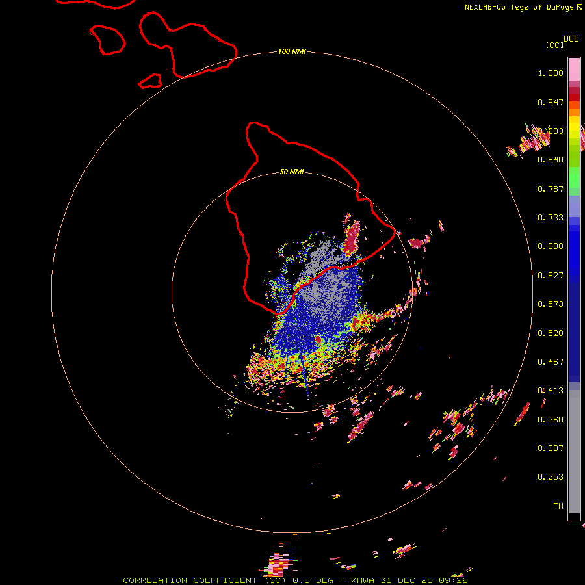Click the [CC] legend unit label

click(555, 45)
